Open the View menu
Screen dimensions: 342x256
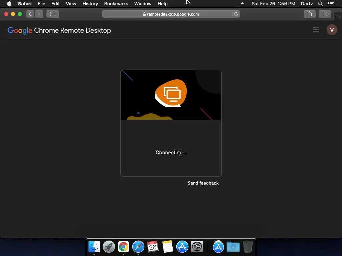pyautogui.click(x=71, y=4)
